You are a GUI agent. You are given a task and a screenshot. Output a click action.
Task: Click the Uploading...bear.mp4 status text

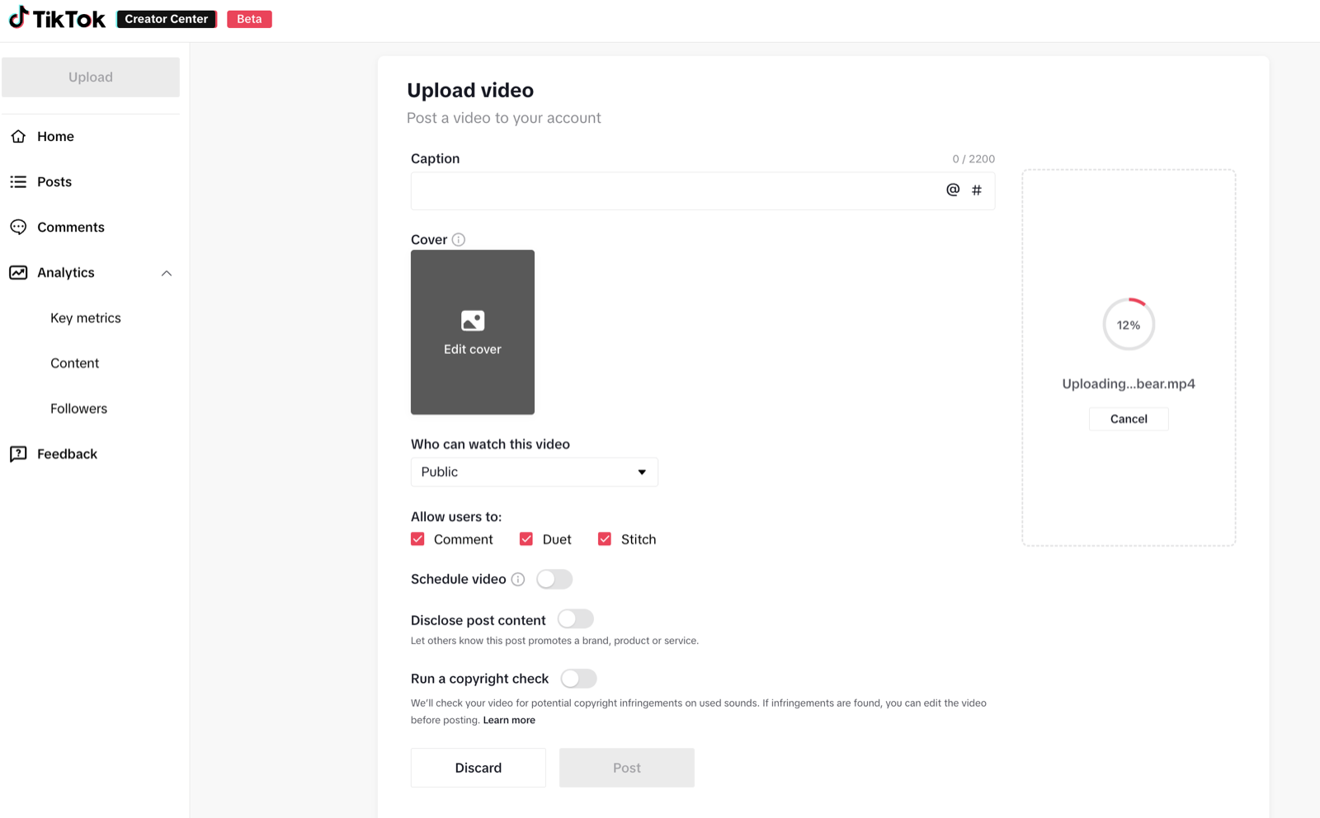pyautogui.click(x=1129, y=383)
